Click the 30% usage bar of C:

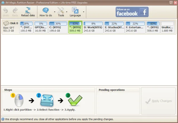(58, 24)
